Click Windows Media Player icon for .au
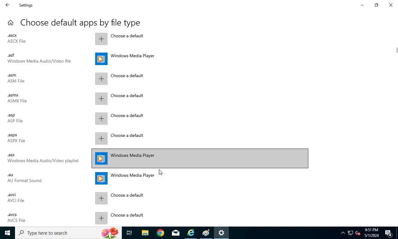The height and width of the screenshot is (239, 398). click(x=101, y=178)
